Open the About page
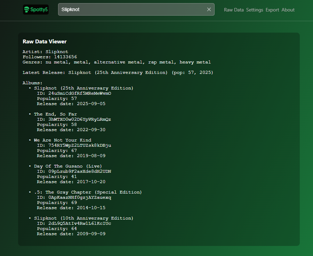Image resolution: width=313 pixels, height=256 pixels. (x=288, y=10)
